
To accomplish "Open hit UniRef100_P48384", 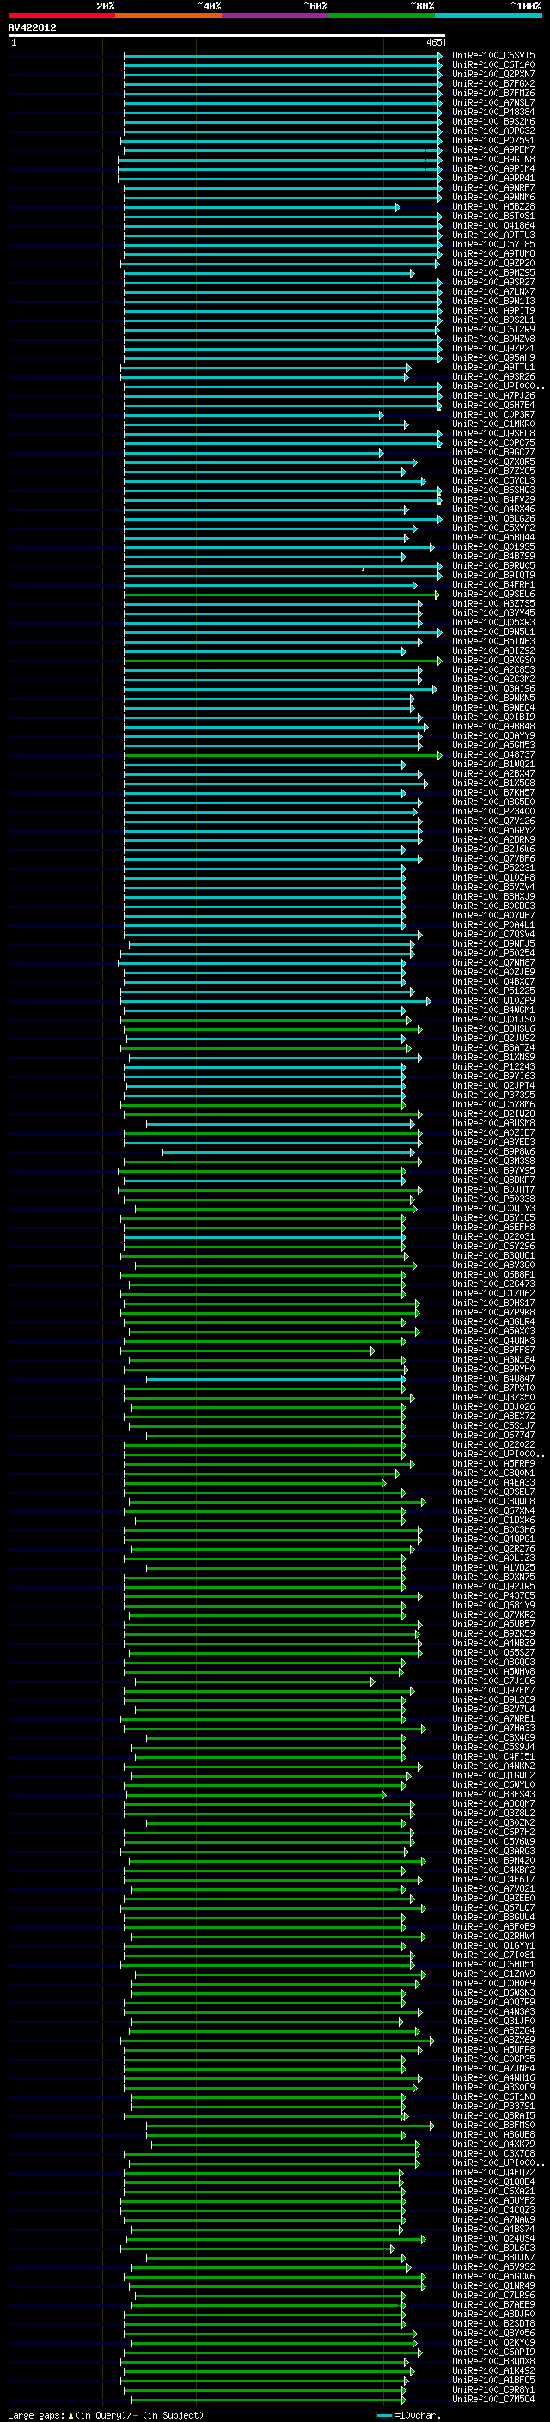I will (x=493, y=112).
